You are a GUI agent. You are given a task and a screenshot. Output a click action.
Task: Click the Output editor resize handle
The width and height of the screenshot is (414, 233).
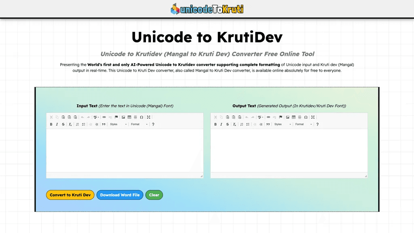coord(365,176)
